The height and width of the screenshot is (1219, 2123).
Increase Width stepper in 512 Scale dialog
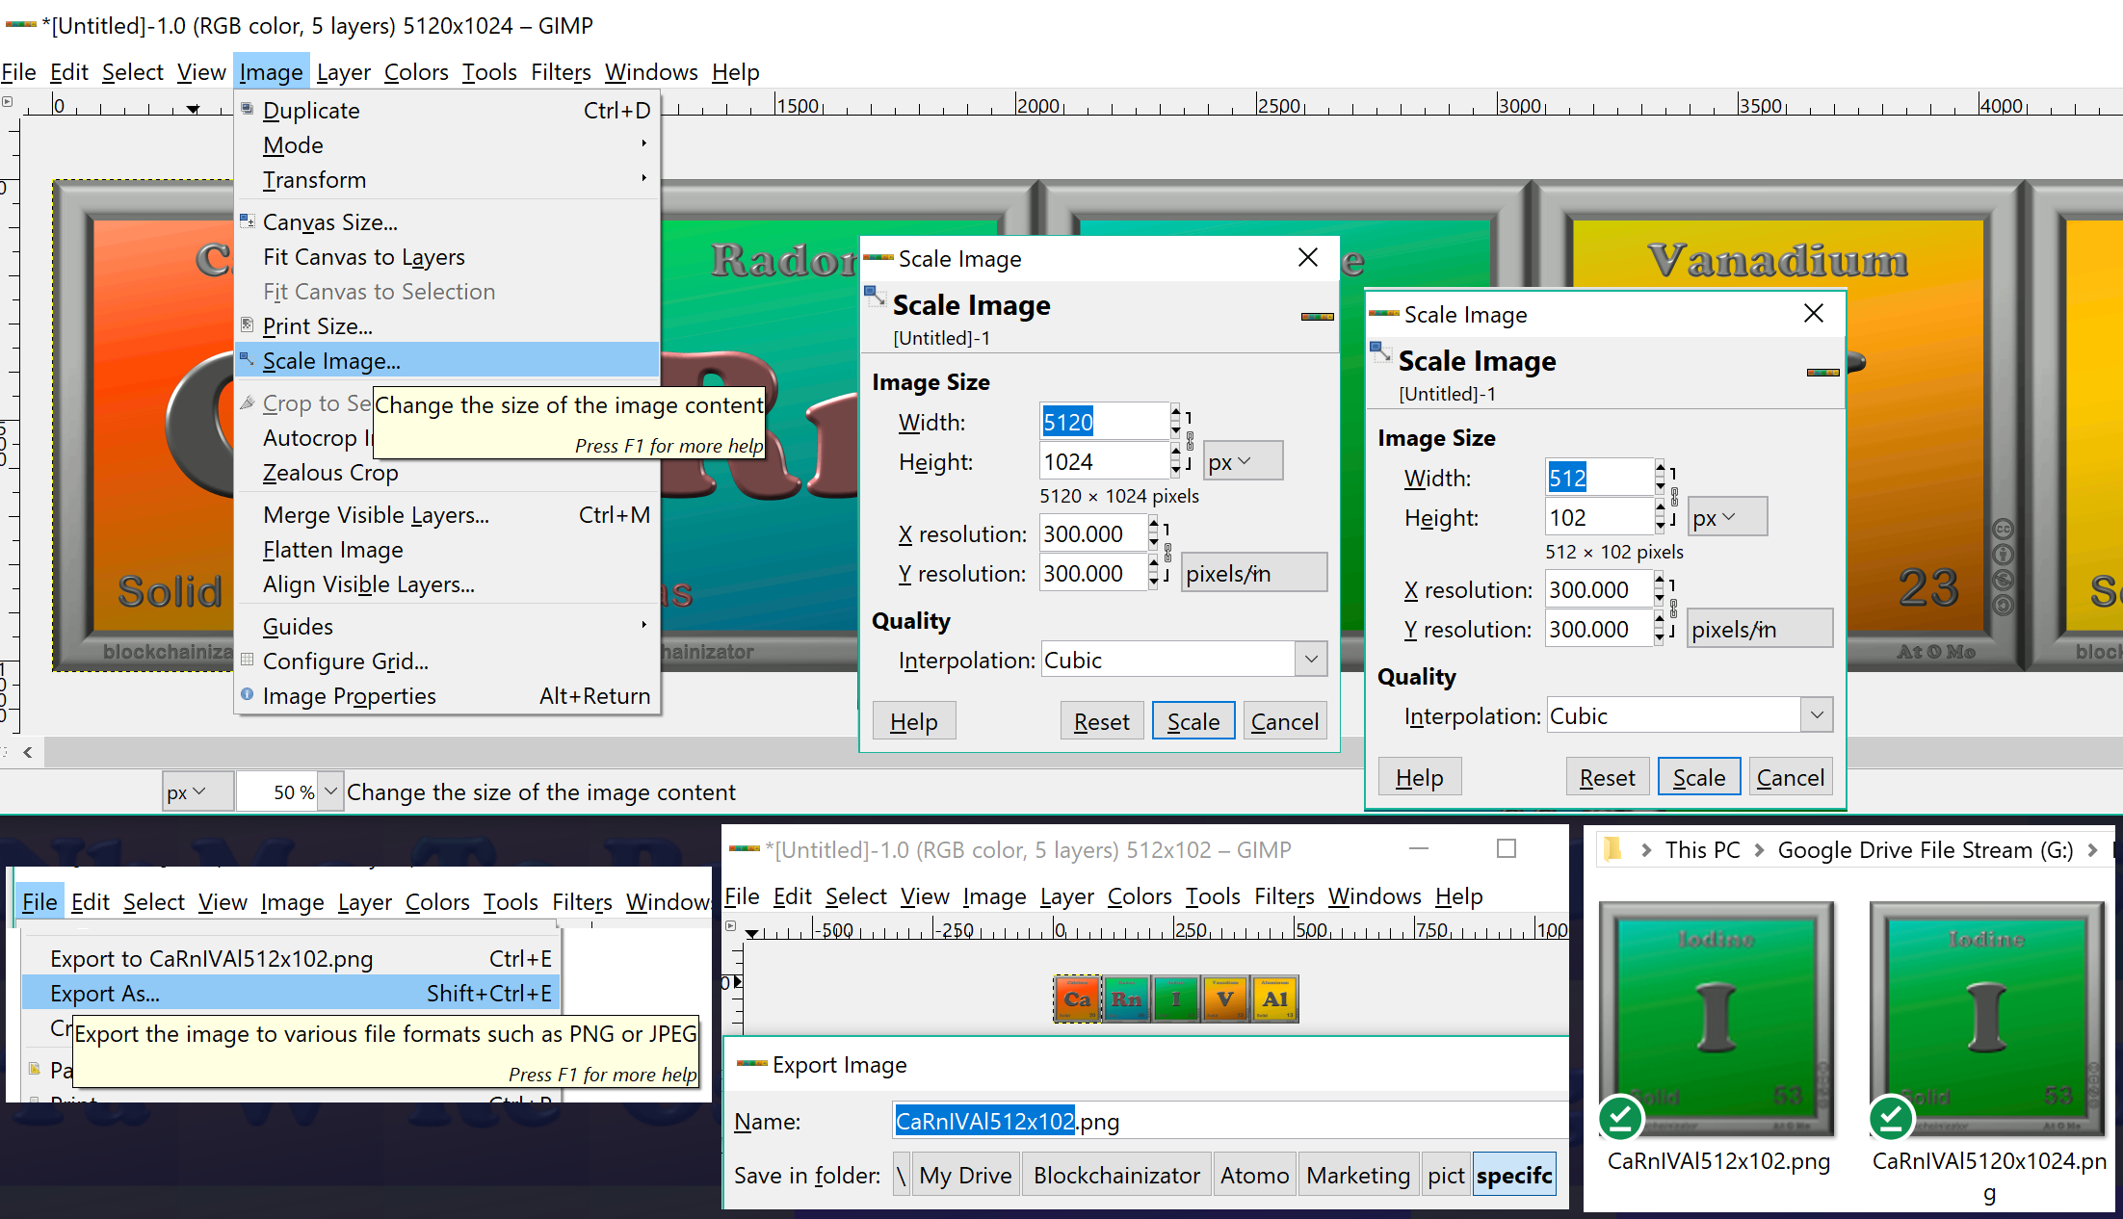click(x=1660, y=468)
